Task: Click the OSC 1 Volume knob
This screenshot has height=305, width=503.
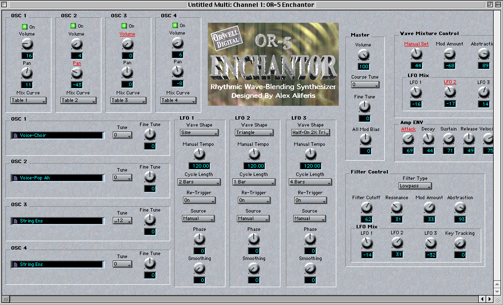Action: (x=27, y=44)
